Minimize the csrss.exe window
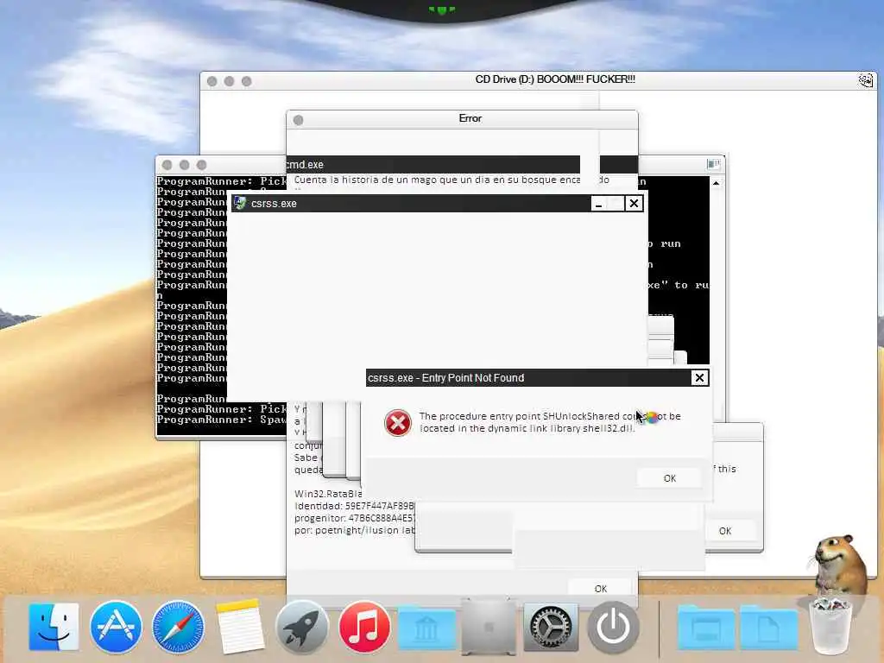Screen dimensions: 884x663 599,204
